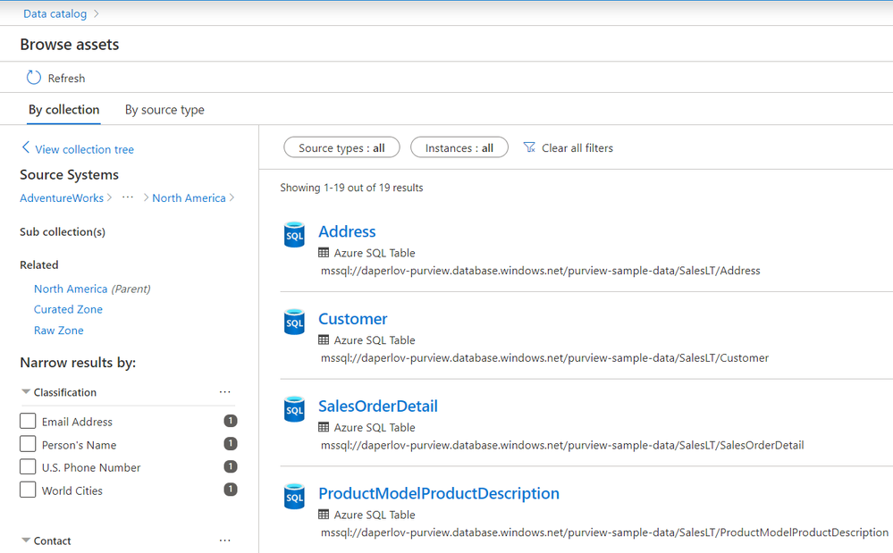Click Clear all filters
Screen dimensions: 893x553
coord(577,148)
